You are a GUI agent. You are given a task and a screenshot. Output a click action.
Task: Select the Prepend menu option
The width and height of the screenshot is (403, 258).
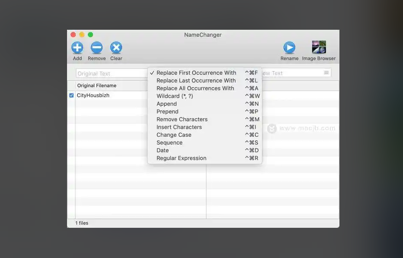[x=205, y=112]
